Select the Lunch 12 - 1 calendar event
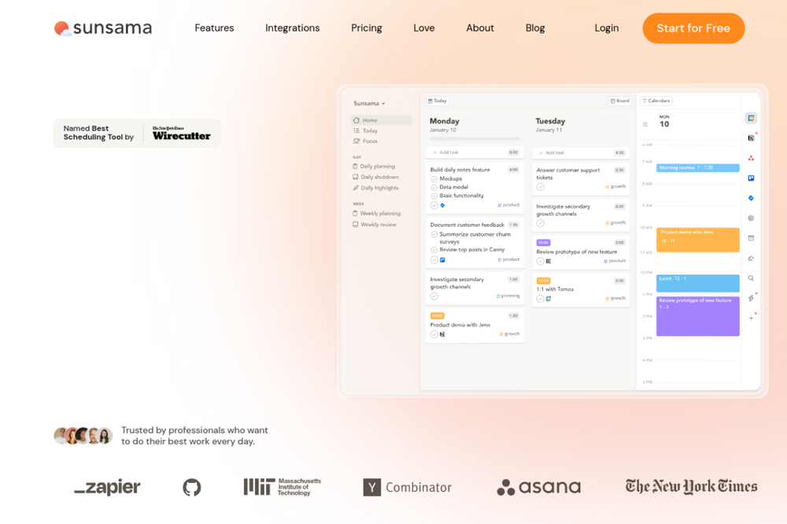 (x=697, y=283)
